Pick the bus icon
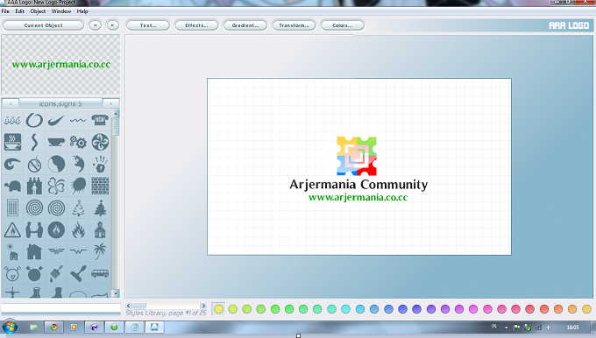 click(100, 273)
